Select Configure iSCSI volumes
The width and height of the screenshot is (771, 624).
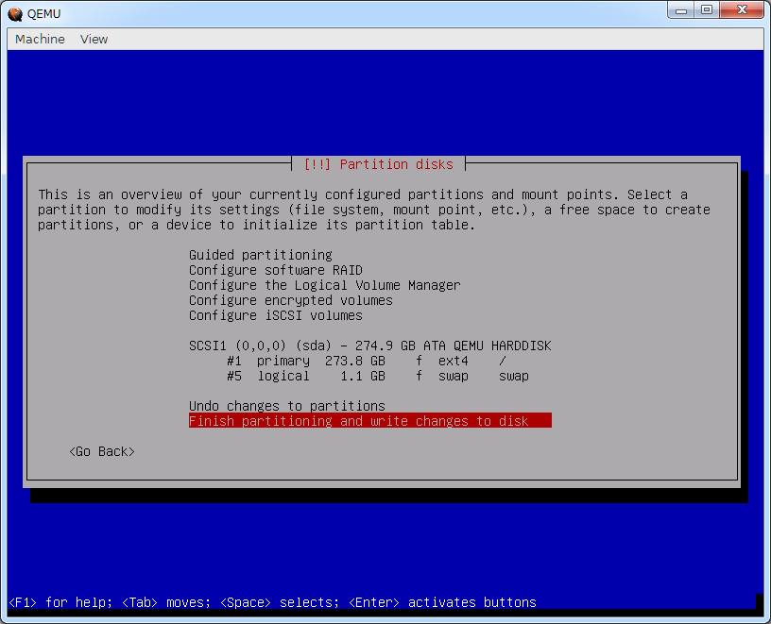pyautogui.click(x=275, y=315)
